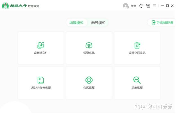Click the feedback mail icon
Screen dimensions: 177x114
[148, 6]
